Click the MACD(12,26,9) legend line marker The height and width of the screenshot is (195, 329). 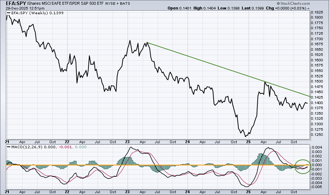[9, 147]
